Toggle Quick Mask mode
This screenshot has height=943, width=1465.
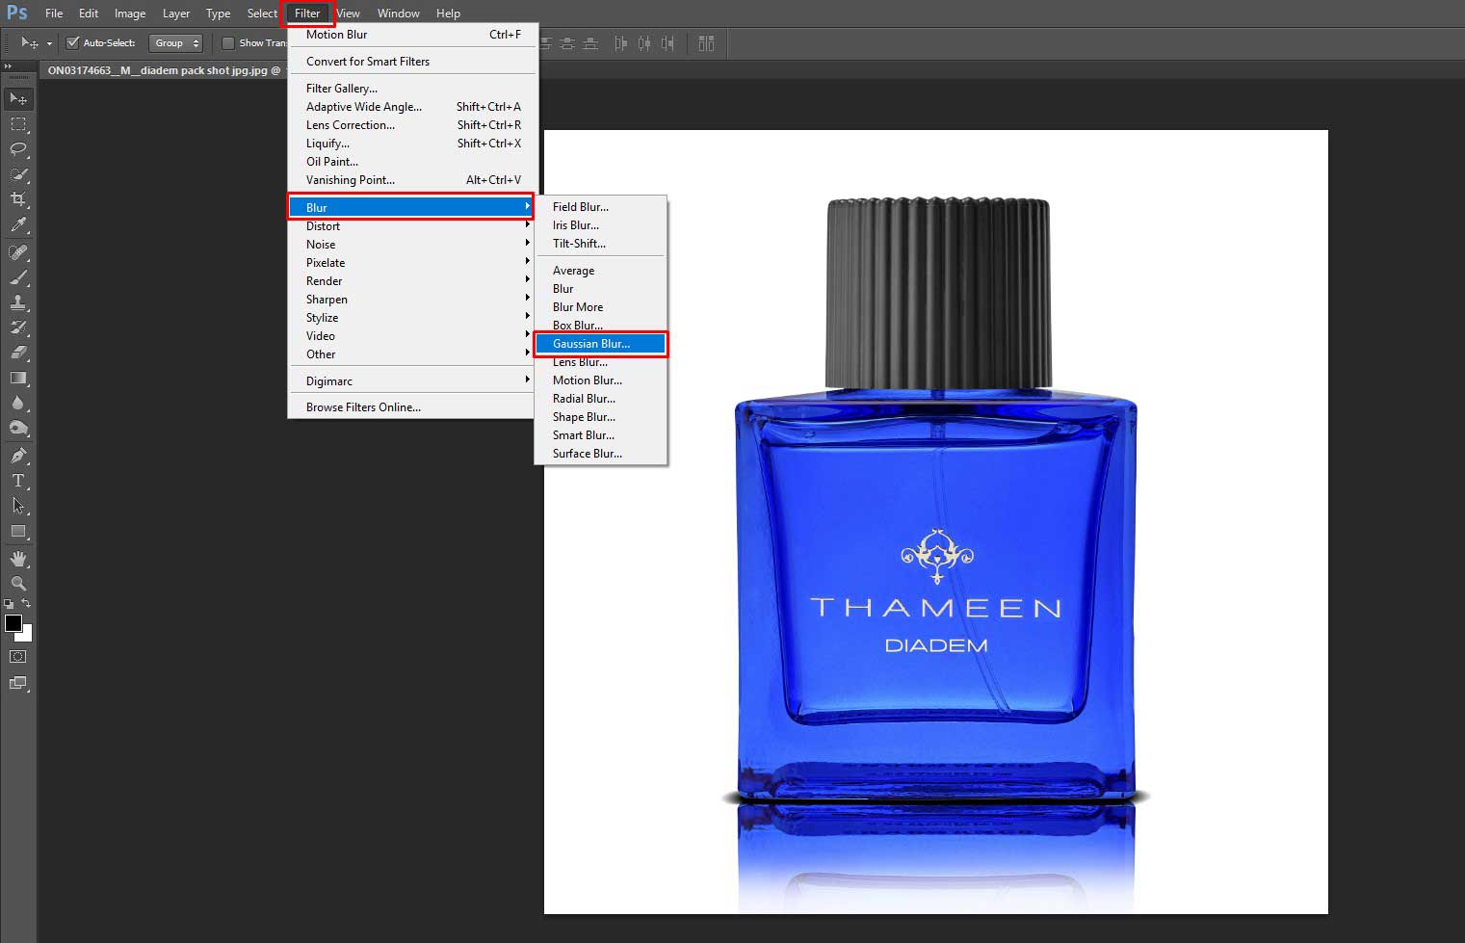click(16, 657)
